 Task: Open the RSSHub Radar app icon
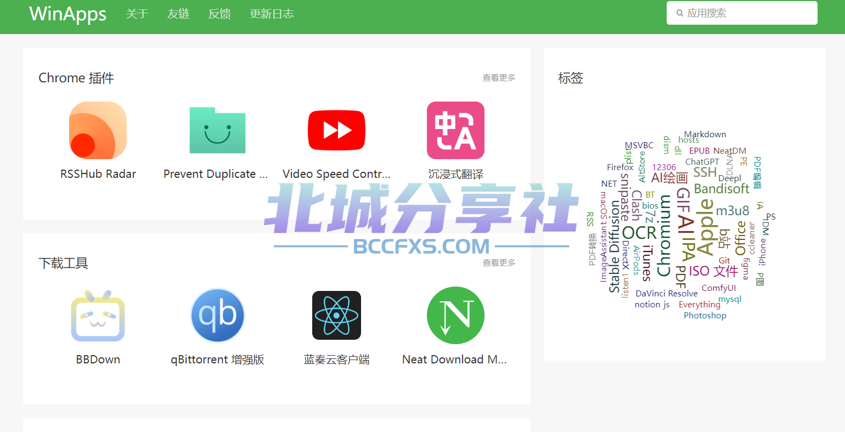[98, 131]
